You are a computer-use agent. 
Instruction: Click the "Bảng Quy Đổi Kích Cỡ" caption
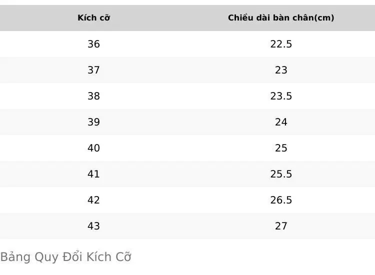click(66, 257)
